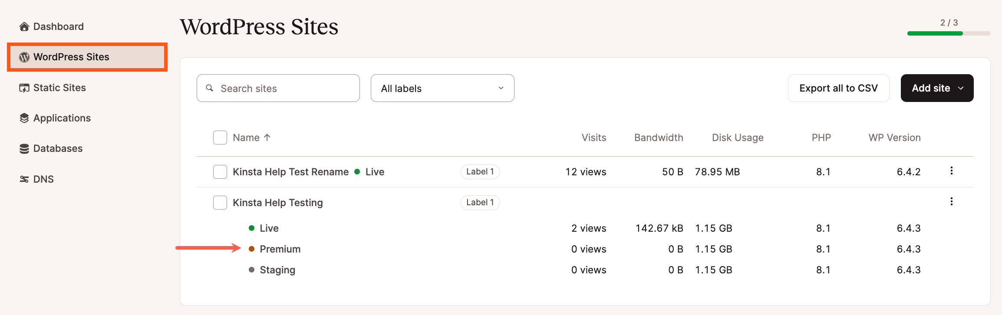Click the Disk Usage column header
This screenshot has width=1002, height=315.
point(738,138)
